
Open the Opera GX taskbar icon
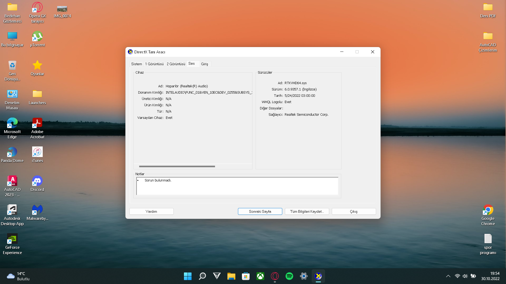pyautogui.click(x=275, y=276)
